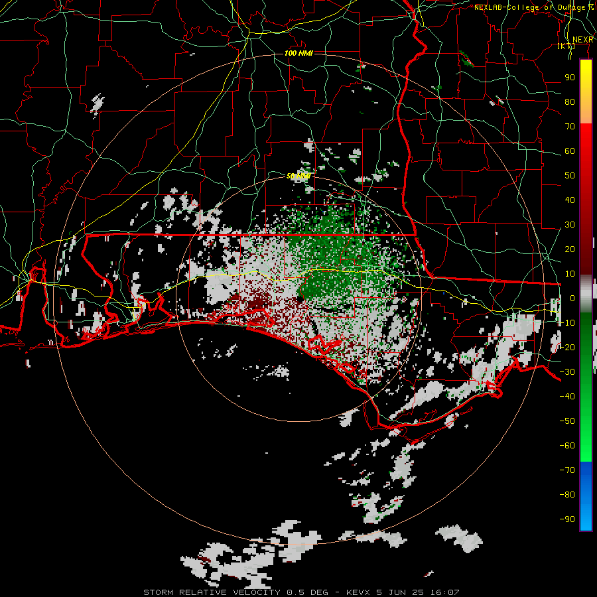
Task: Click the KT units label above the color scale
Action: (x=566, y=46)
